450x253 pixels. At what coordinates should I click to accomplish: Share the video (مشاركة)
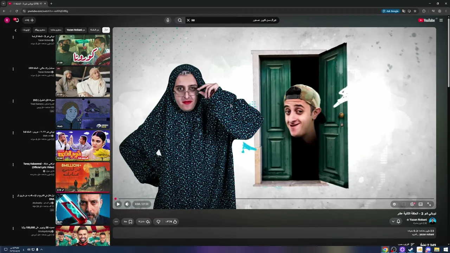[144, 222]
